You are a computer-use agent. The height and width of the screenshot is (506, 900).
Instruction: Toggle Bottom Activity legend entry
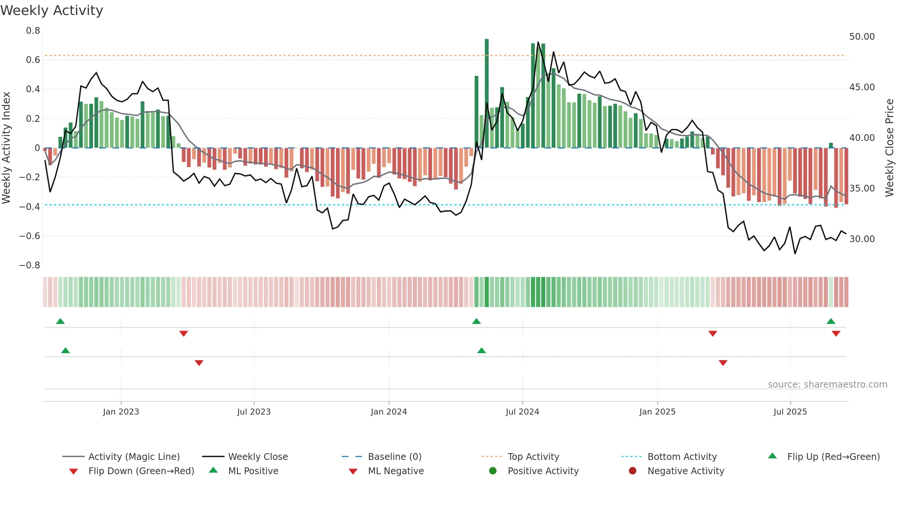pos(669,457)
